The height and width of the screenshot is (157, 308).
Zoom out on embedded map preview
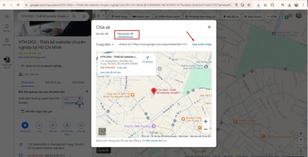(x=206, y=129)
